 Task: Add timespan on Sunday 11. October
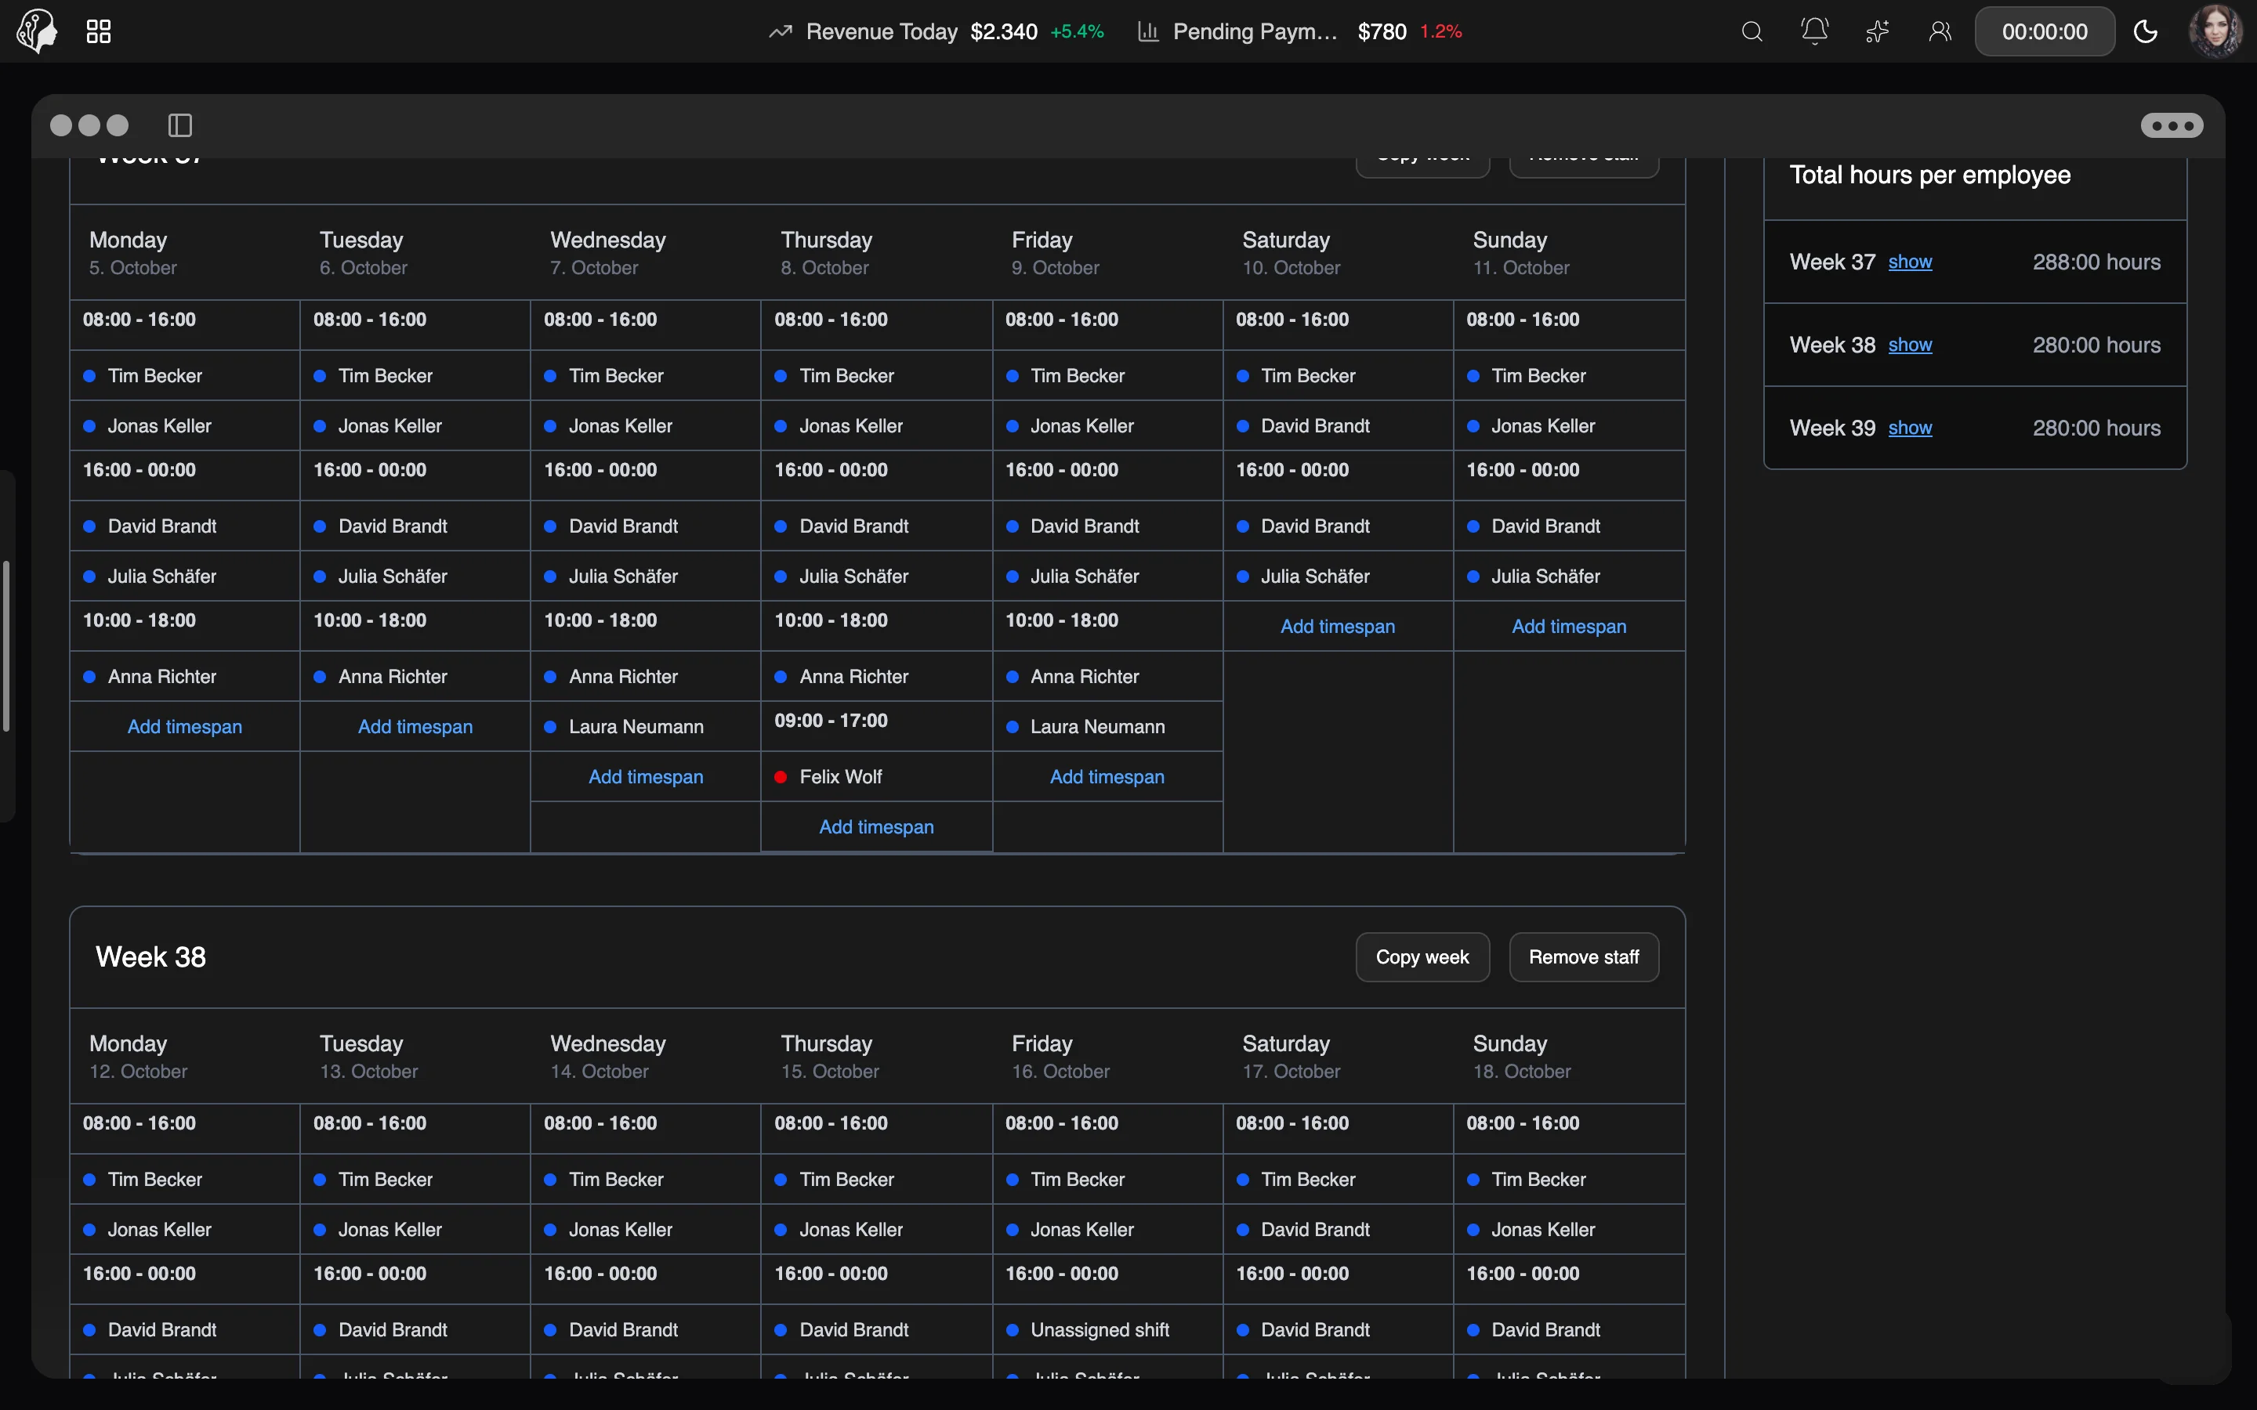pos(1569,627)
